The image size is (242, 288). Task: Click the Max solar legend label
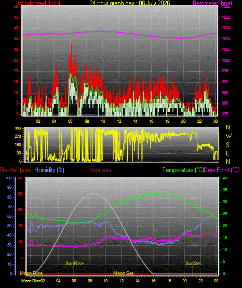point(101,170)
